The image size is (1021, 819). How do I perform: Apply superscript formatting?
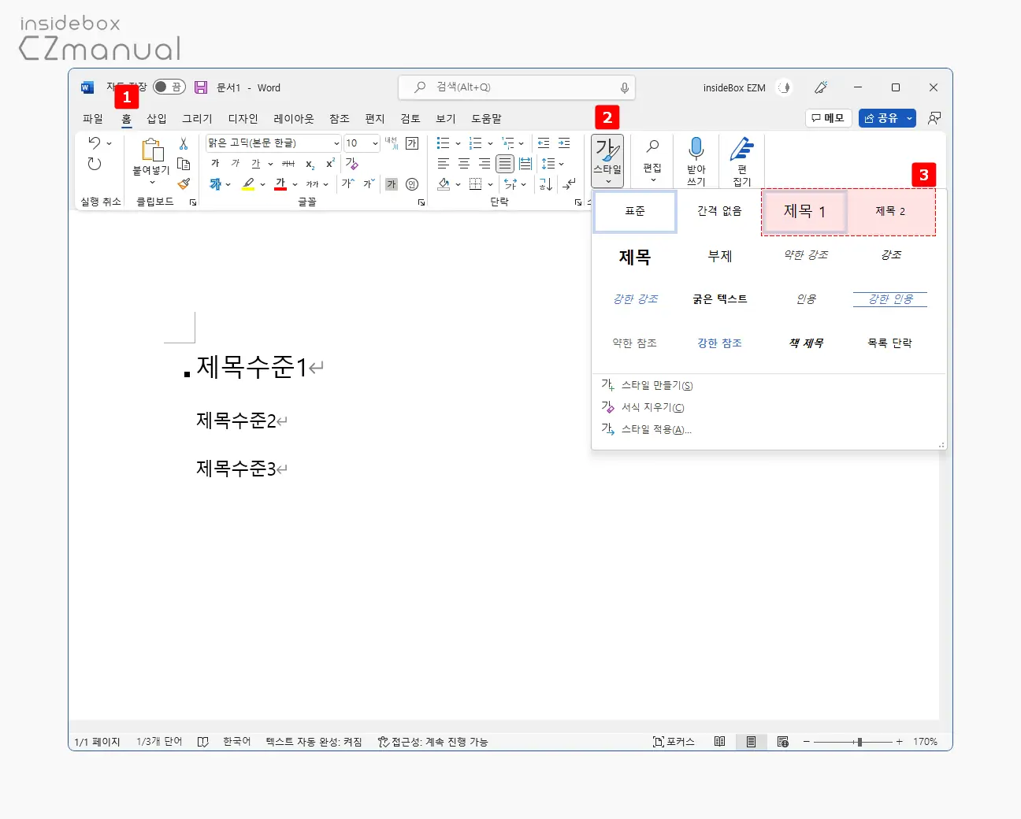tap(330, 163)
